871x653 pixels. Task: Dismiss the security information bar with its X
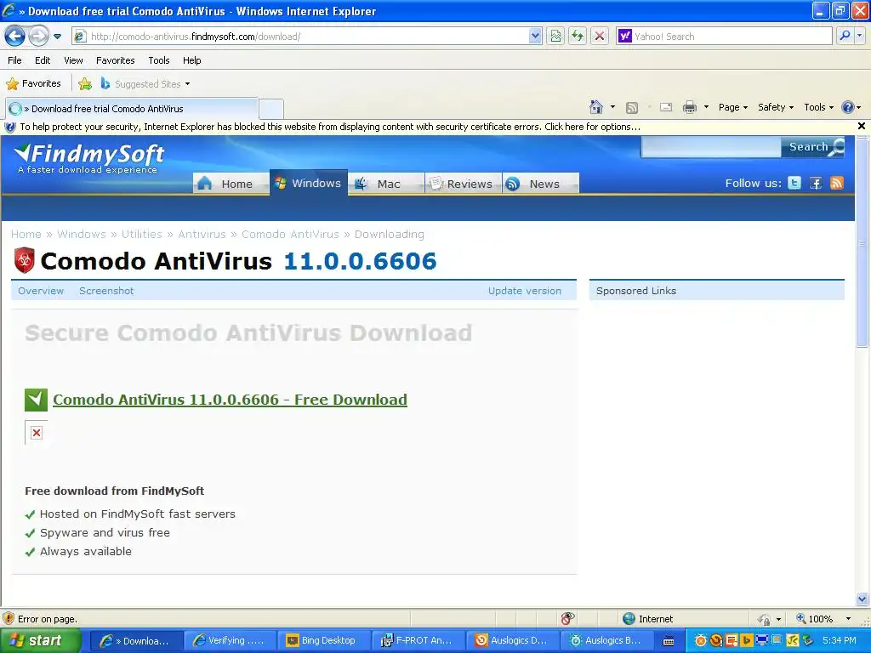[x=862, y=126]
